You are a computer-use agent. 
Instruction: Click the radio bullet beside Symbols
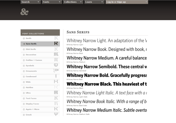tap(24, 66)
